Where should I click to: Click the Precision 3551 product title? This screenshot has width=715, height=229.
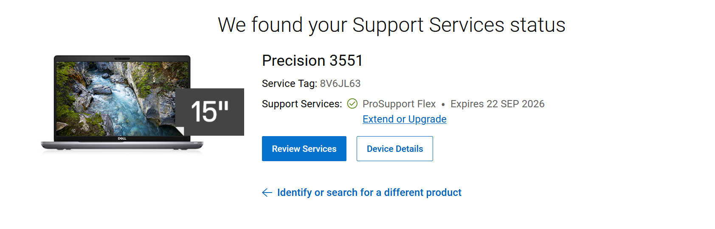(x=312, y=61)
